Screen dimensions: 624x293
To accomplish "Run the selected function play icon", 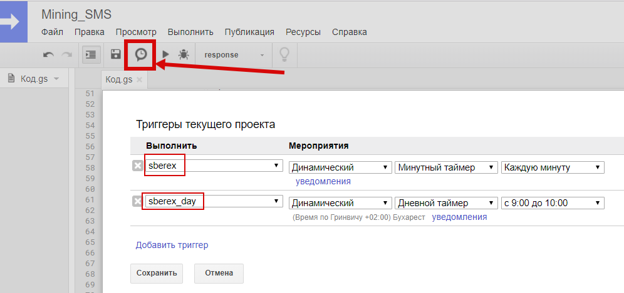I will pyautogui.click(x=166, y=54).
